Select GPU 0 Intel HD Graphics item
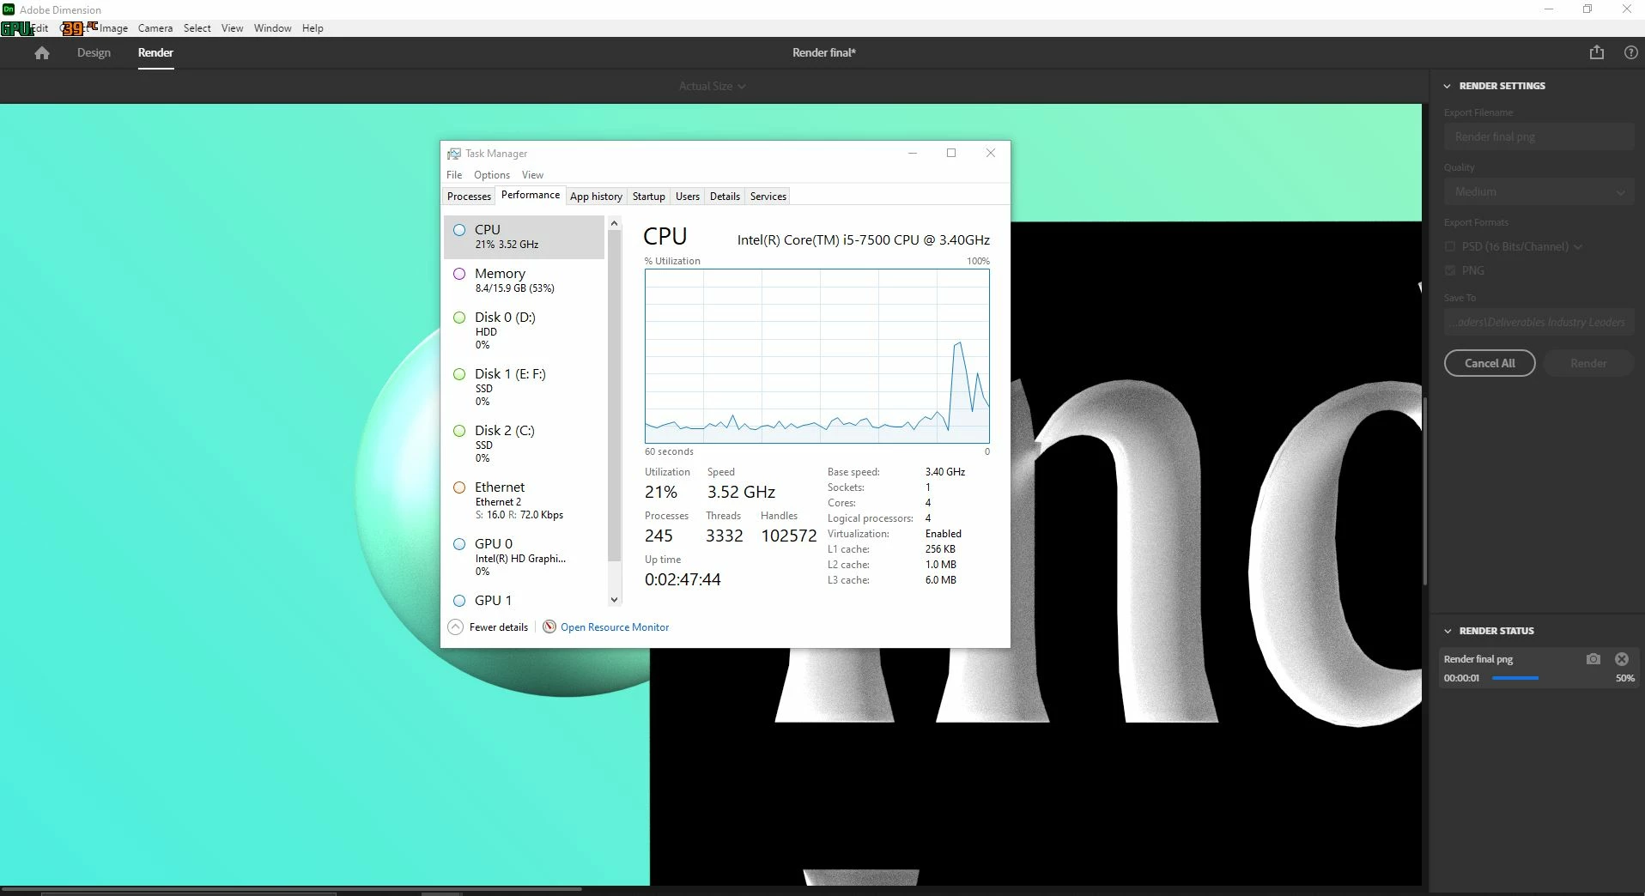 524,557
